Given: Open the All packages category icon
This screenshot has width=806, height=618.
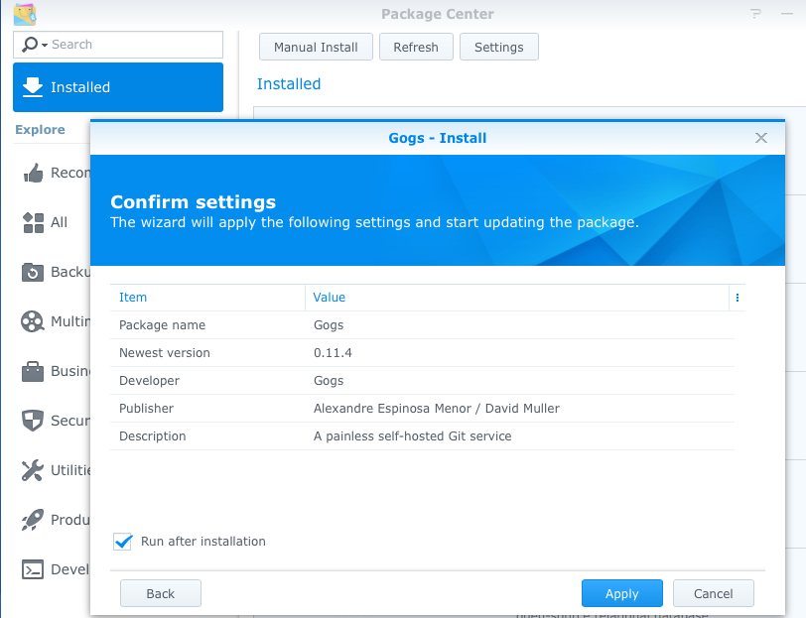Looking at the screenshot, I should (x=33, y=222).
